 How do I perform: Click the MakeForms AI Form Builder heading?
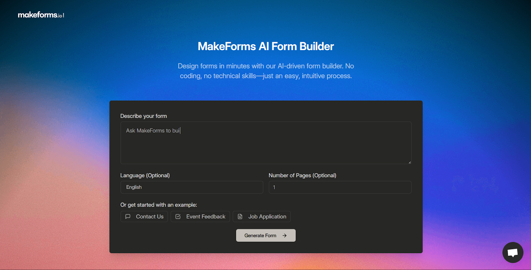point(266,46)
